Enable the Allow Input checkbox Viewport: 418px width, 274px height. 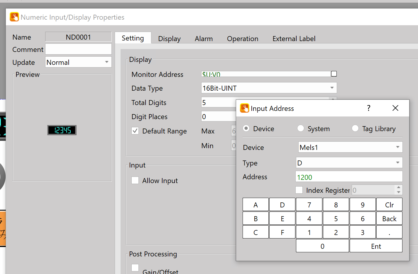[x=135, y=180]
